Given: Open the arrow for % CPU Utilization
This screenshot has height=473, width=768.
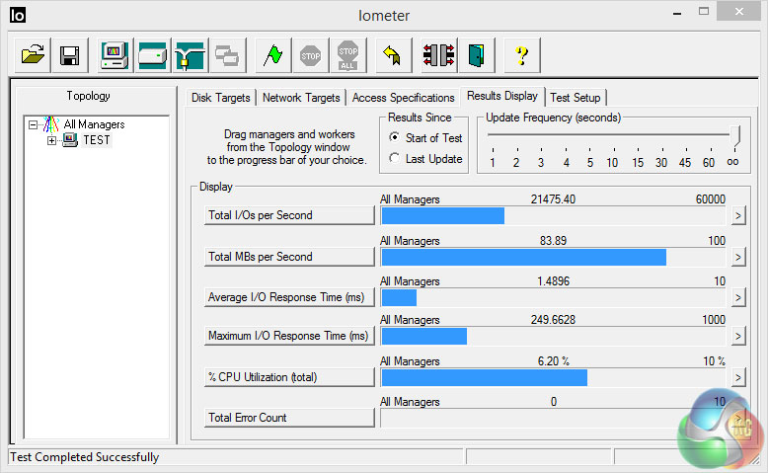Looking at the screenshot, I should (738, 377).
